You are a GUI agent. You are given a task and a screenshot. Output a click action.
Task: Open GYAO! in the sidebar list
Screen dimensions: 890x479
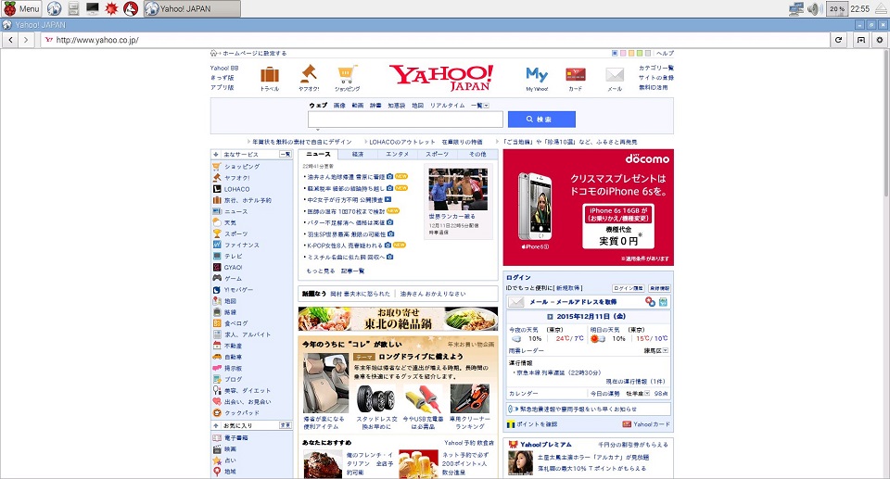(234, 268)
